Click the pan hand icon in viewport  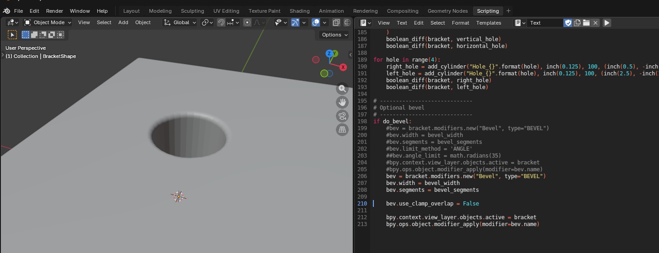(342, 102)
